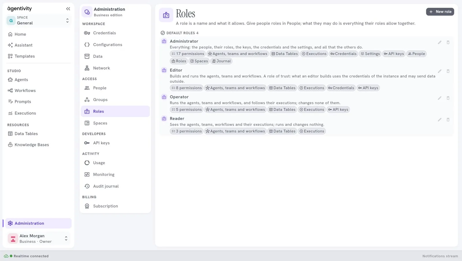The height and width of the screenshot is (261, 462).
Task: Click Alex Morgan's avatar
Action: 13,239
